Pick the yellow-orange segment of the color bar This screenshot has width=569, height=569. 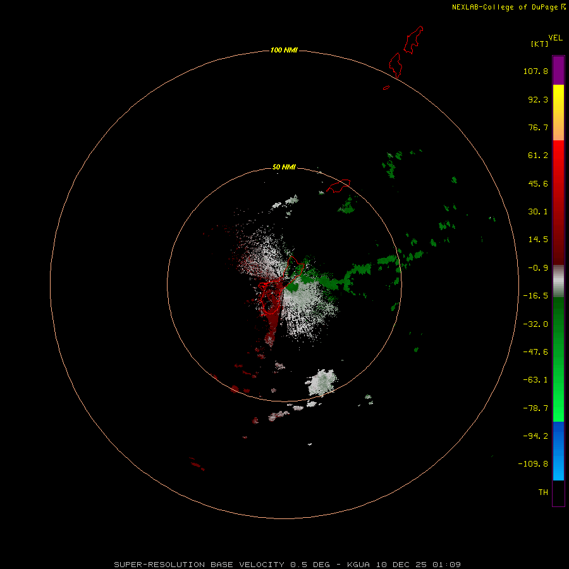(558, 113)
